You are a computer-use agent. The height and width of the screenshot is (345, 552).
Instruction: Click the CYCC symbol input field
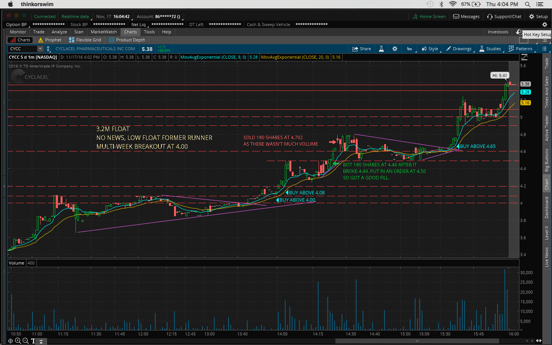23,49
